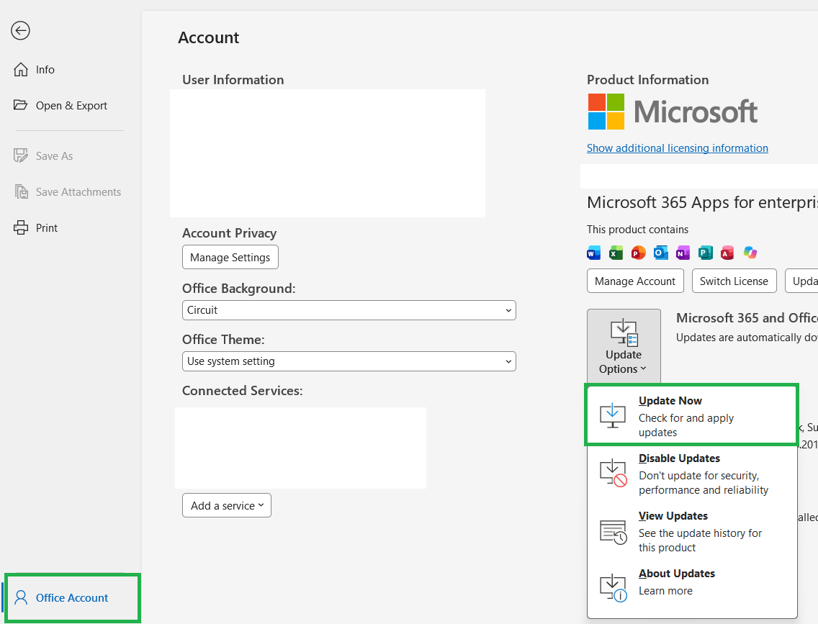Open the Open & Export page

pos(71,105)
